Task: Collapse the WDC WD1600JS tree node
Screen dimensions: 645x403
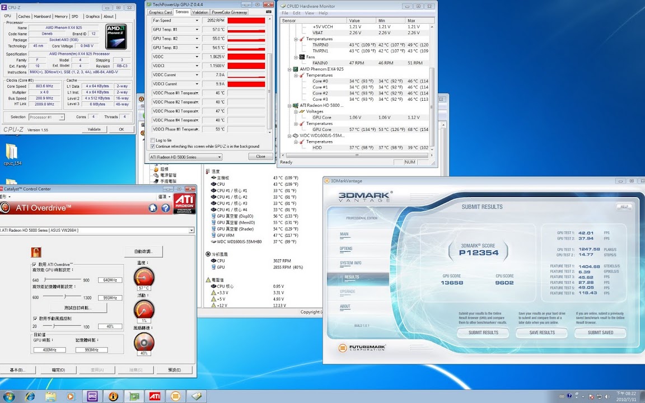Action: pyautogui.click(x=289, y=135)
